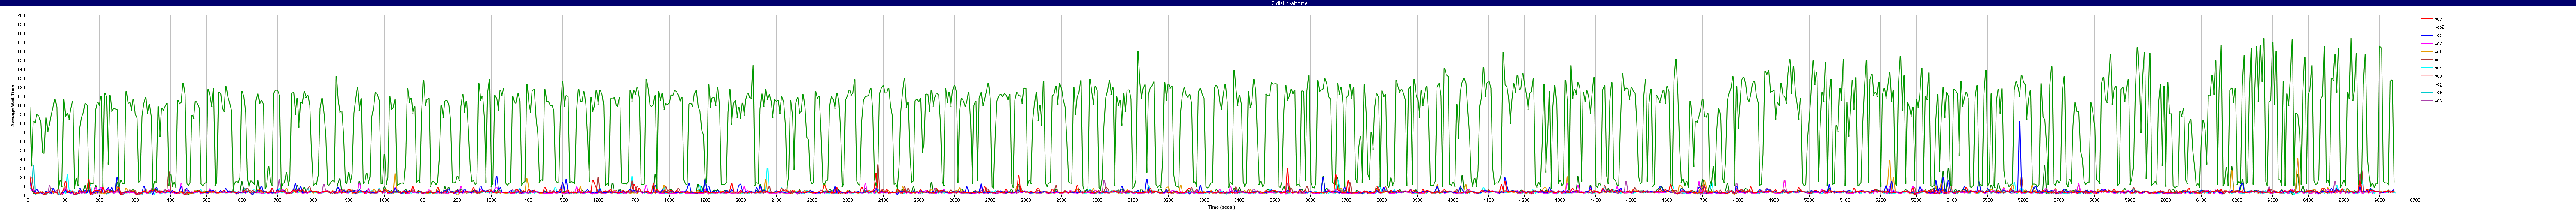The width and height of the screenshot is (2576, 216).
Task: Click the 'Time (secs.)' x-axis label
Action: [1221, 207]
